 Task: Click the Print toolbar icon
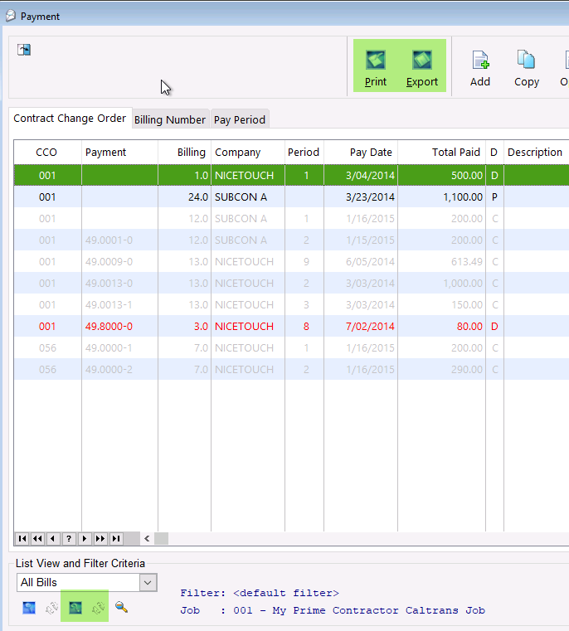coord(375,60)
